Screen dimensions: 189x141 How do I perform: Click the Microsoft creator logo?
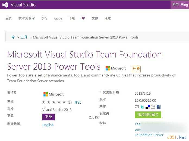(53, 94)
